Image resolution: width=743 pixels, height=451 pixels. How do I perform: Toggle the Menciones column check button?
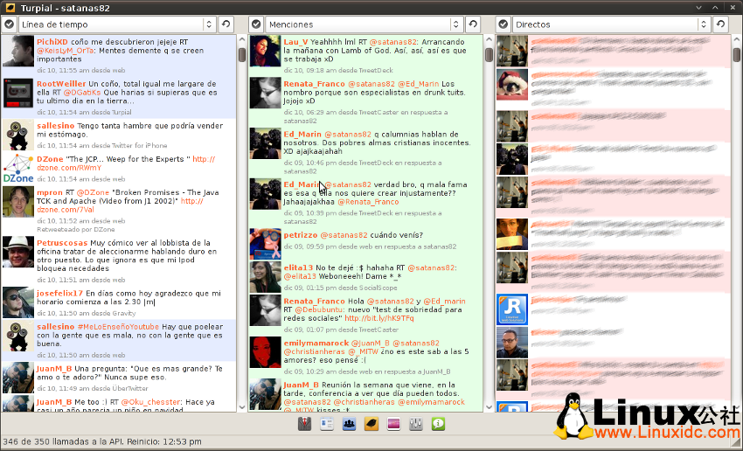point(256,24)
